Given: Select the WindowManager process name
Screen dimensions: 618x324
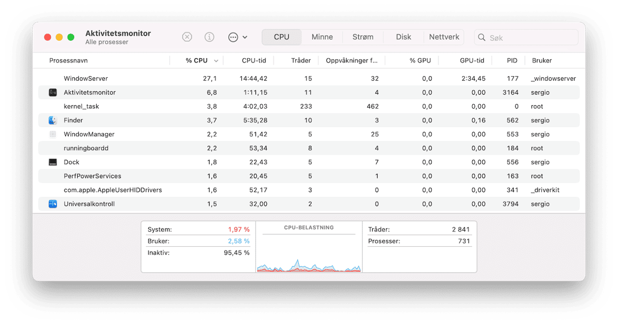Looking at the screenshot, I should pyautogui.click(x=89, y=134).
